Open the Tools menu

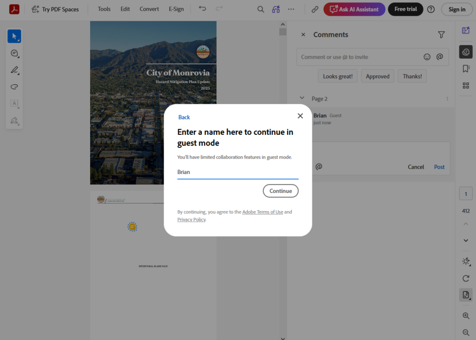point(104,9)
